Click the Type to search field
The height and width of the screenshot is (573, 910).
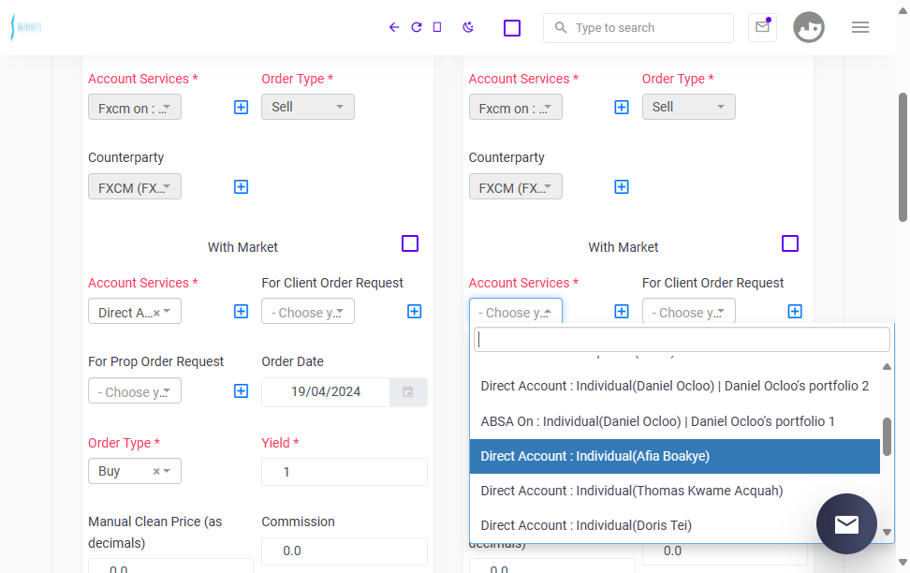638,28
